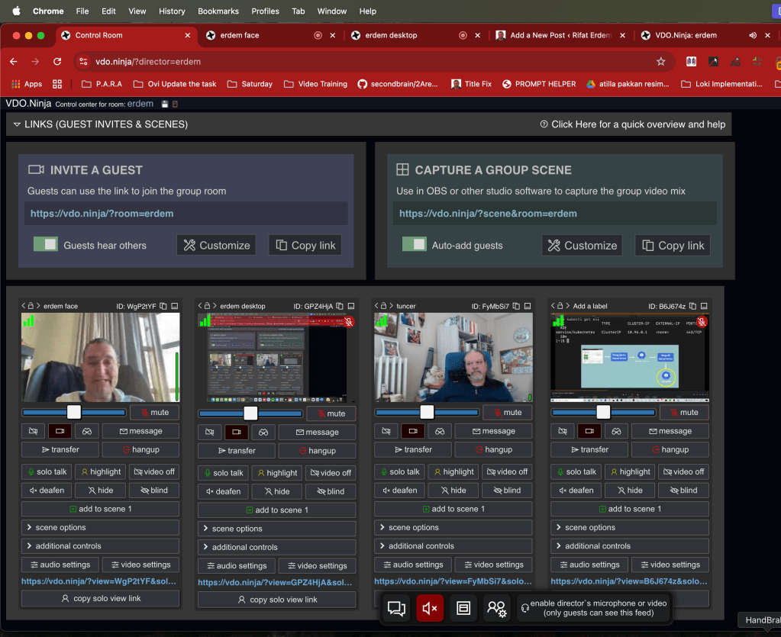The width and height of the screenshot is (781, 637).
Task: Expand scene options for tuncer
Action: 453,527
